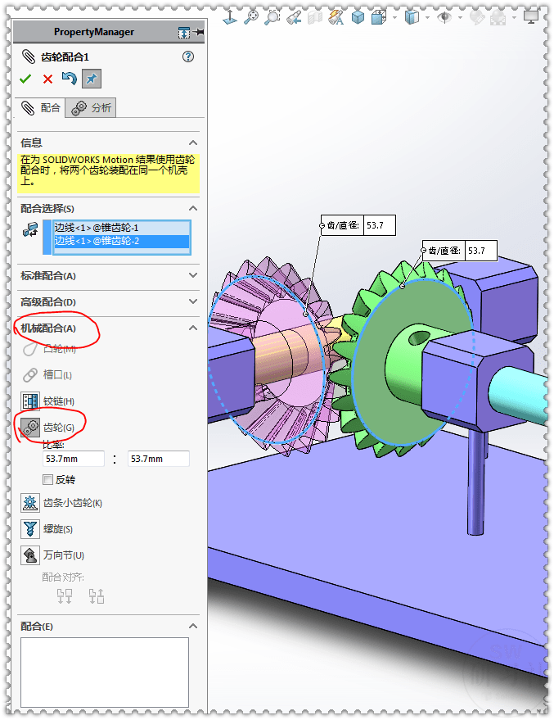The image size is (554, 720).
Task: Click the View Orientation triad icon
Action: click(230, 17)
